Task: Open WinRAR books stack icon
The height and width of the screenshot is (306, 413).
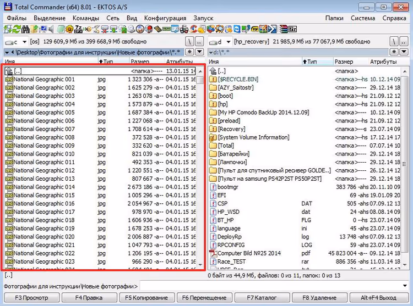Action: tap(284, 29)
